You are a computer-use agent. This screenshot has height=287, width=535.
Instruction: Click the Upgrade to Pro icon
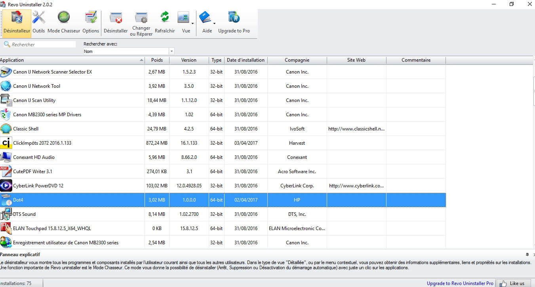(x=234, y=17)
